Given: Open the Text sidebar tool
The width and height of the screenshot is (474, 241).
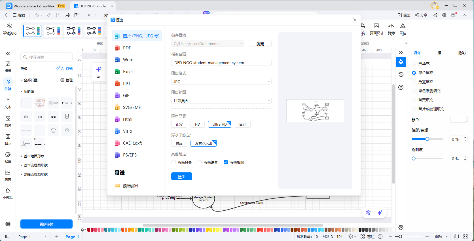Looking at the screenshot, I should point(8,103).
